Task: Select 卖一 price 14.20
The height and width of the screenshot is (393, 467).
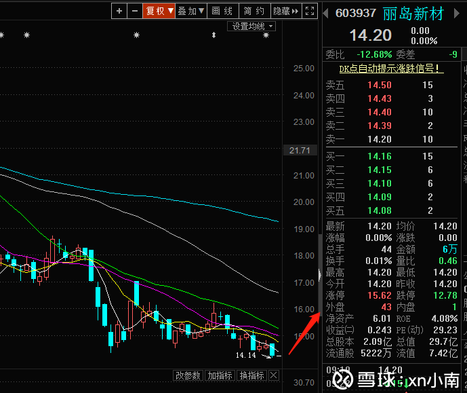Action: pyautogui.click(x=380, y=139)
